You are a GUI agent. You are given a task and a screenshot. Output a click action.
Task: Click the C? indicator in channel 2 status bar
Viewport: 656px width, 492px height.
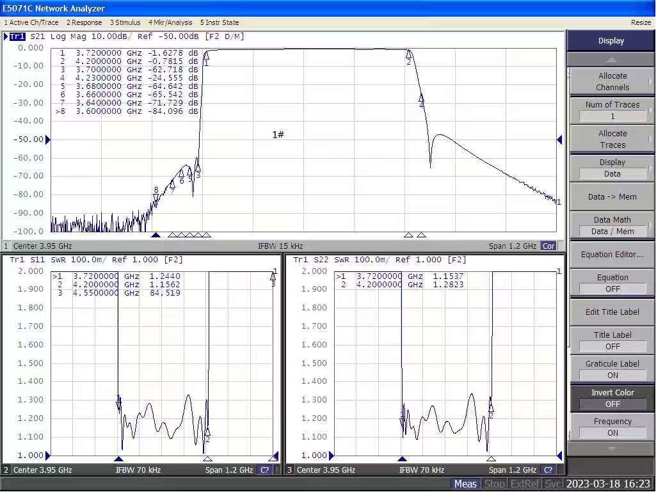click(x=264, y=470)
